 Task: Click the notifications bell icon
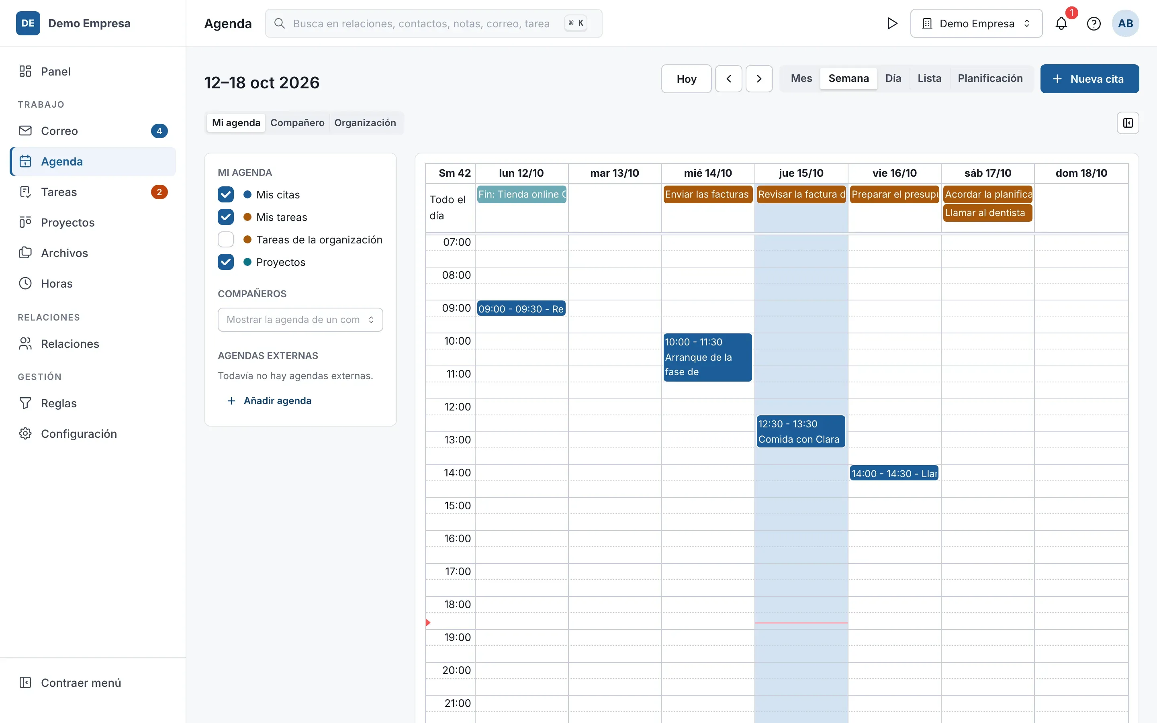[1061, 23]
